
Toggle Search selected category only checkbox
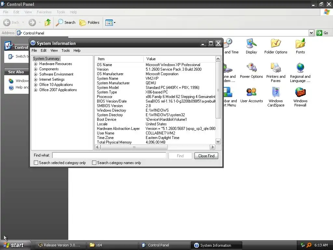36,163
